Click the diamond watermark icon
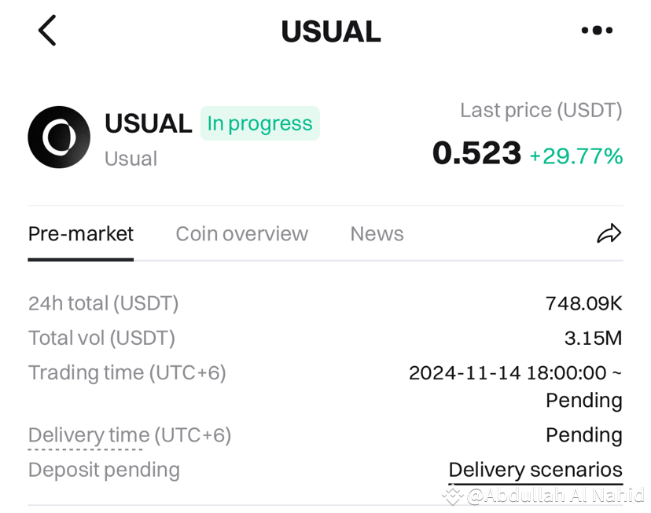The height and width of the screenshot is (513, 651). 452,495
